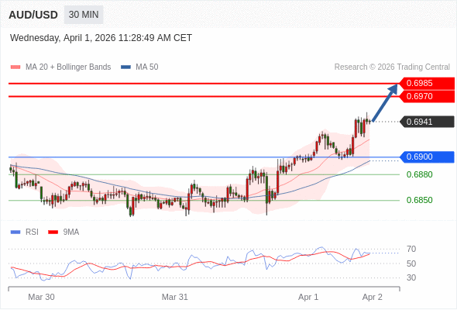Click the blue upward forecast arrow

tap(385, 102)
